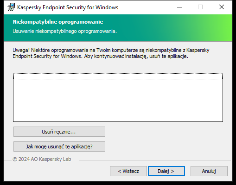Click the Kaspersky installer icon in title bar

click(11, 7)
